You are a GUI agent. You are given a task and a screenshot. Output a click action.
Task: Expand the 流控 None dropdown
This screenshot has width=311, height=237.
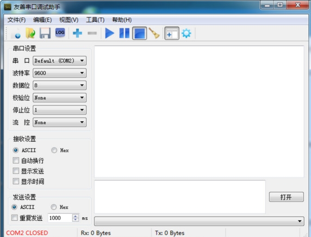(x=60, y=122)
